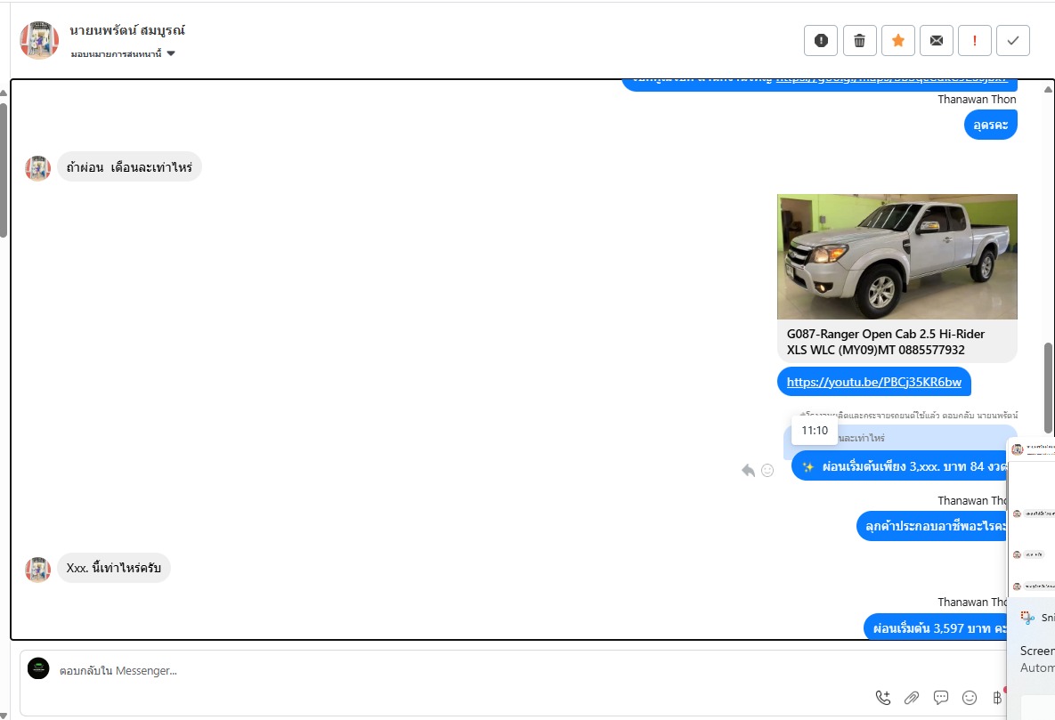Screen dimensions: 1055x720
Task: Open emoji picker in reply box
Action: 970,698
